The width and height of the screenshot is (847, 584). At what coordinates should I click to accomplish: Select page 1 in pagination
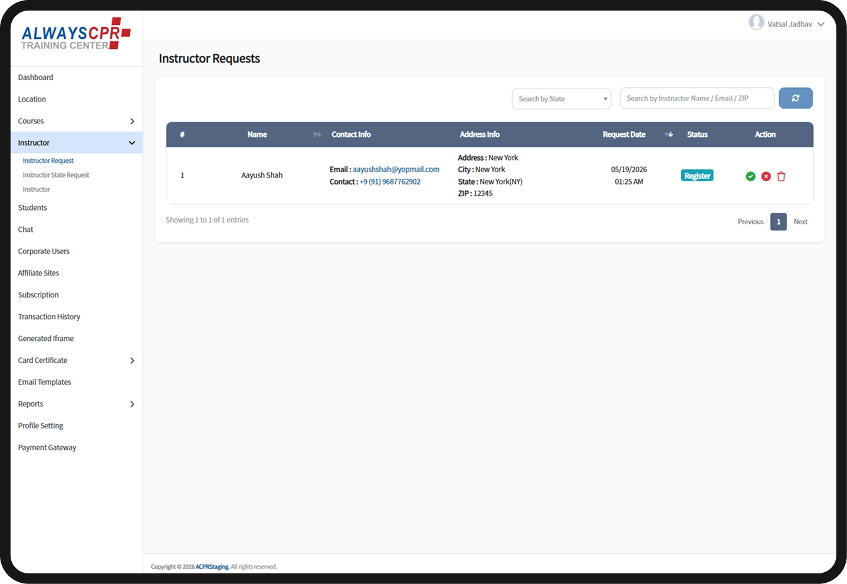coord(779,222)
